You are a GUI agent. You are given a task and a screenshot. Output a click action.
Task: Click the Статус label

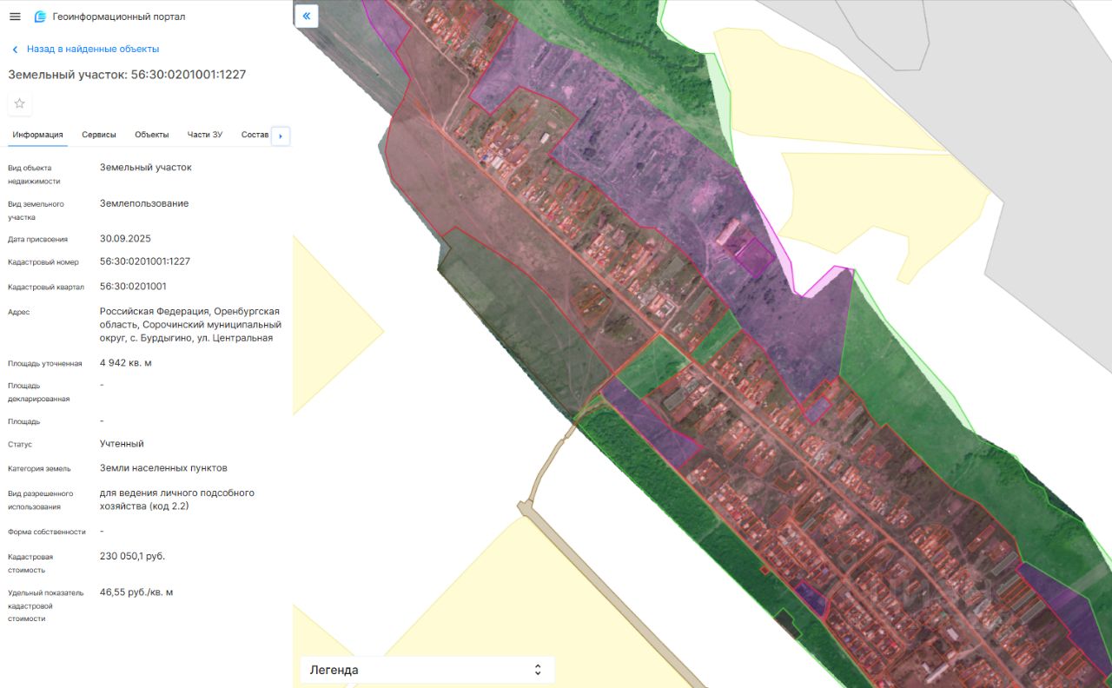[20, 445]
